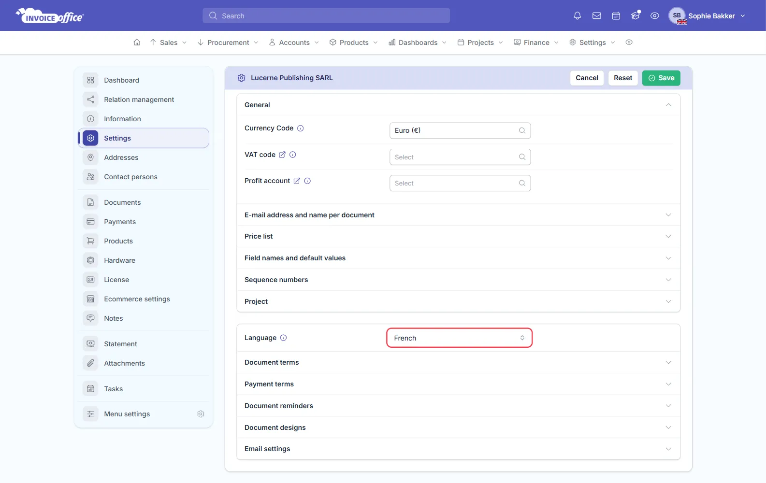Open VAT code external link icon
Viewport: 766px width, 483px height.
click(282, 155)
